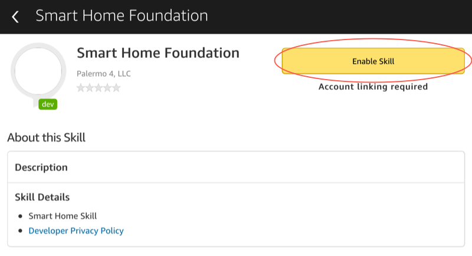The image size is (472, 256).
Task: Open the Developer Privacy Policy link
Action: (76, 231)
